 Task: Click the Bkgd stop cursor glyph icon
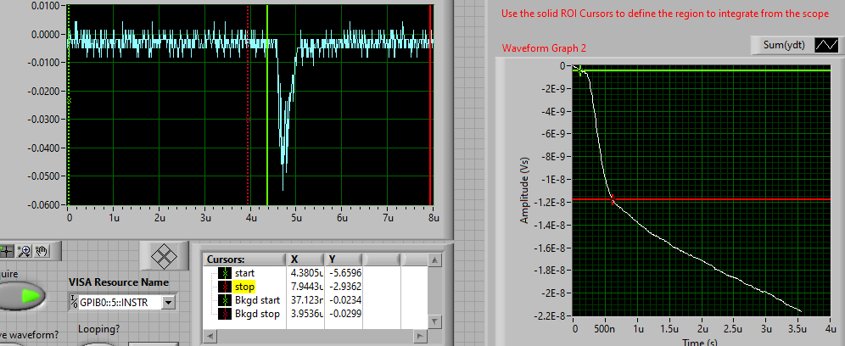225,314
